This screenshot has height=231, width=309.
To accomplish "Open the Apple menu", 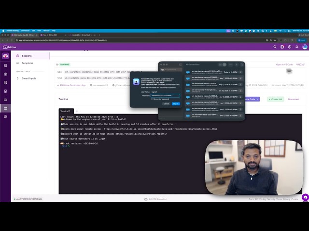I will tap(3, 31).
